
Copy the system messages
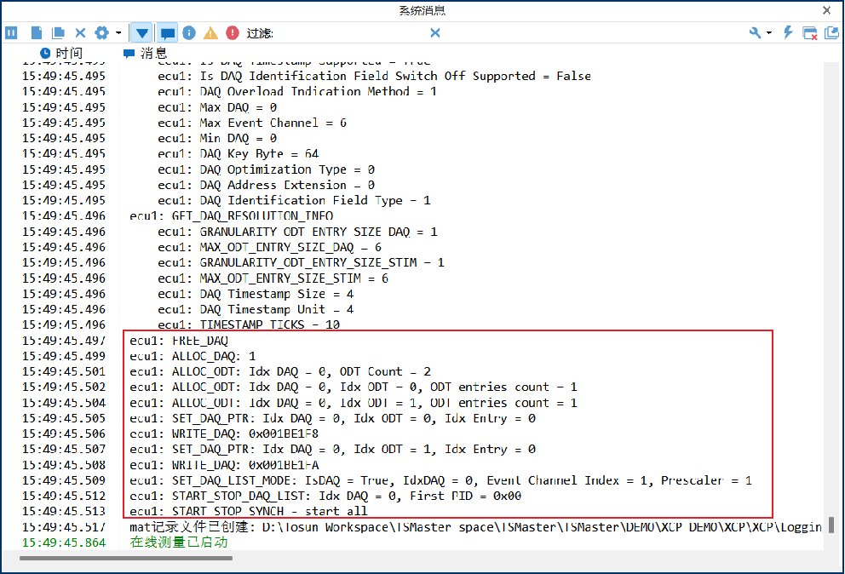[x=58, y=32]
